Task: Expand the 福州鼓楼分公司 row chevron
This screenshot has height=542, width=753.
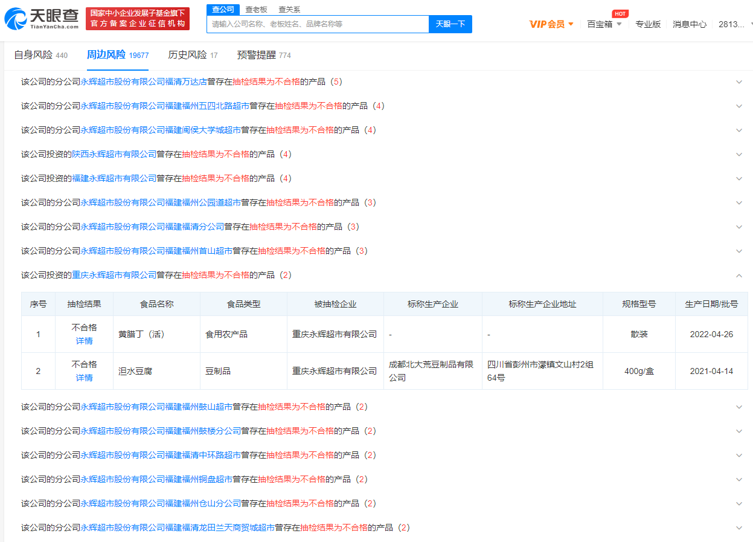Action: 739,431
